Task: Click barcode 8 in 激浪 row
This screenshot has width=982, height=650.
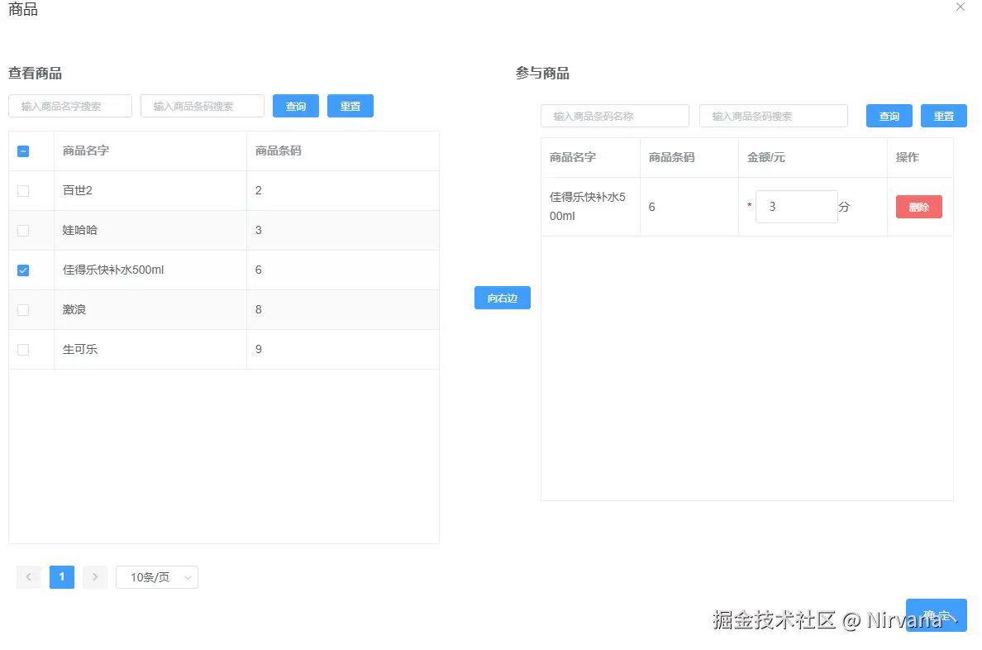Action: 259,309
